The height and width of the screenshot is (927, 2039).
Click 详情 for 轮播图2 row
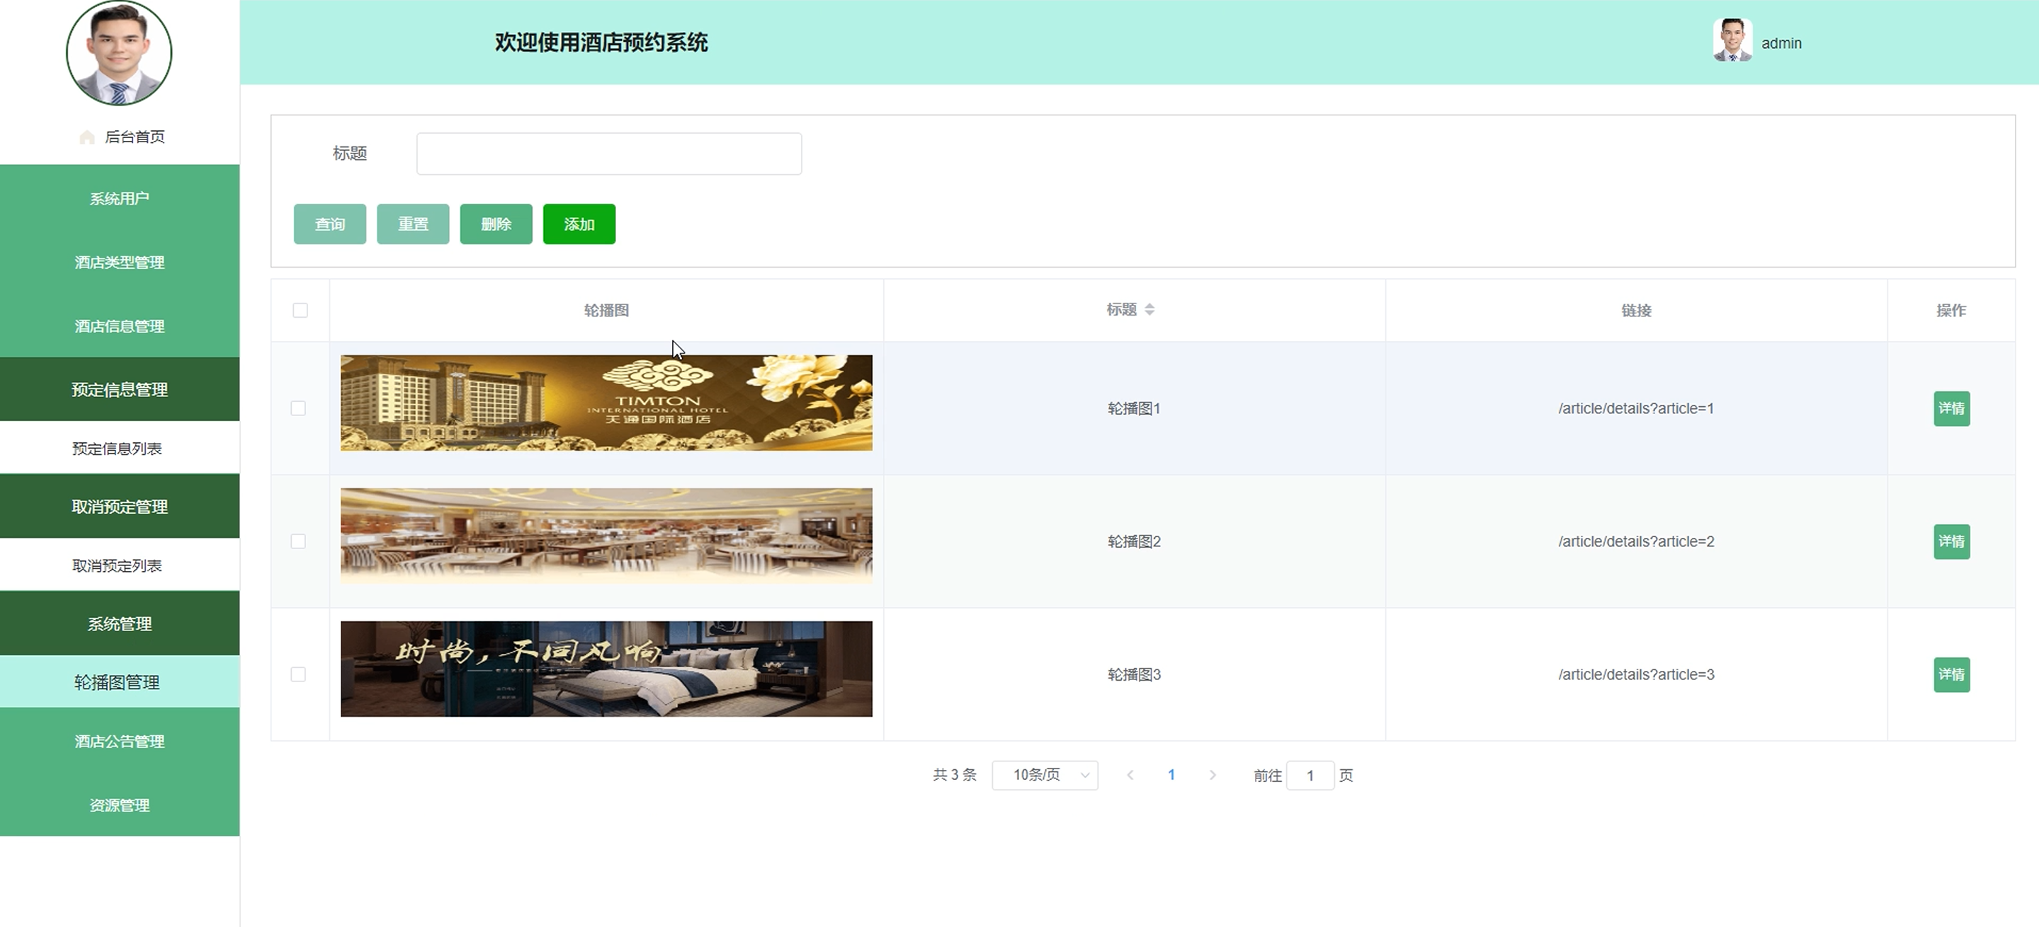1951,542
